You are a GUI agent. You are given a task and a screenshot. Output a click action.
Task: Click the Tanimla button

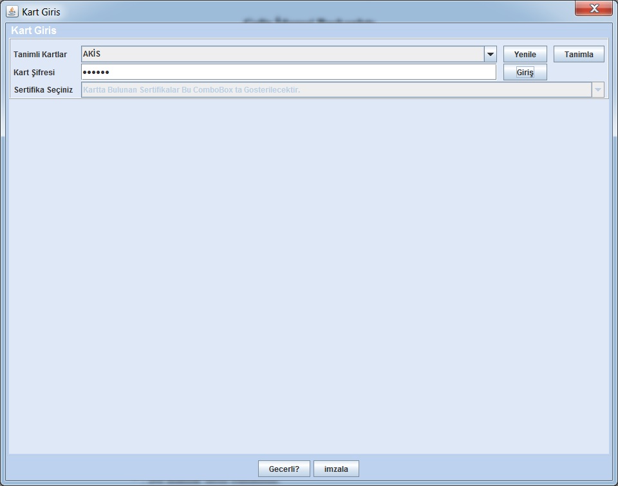tap(579, 55)
